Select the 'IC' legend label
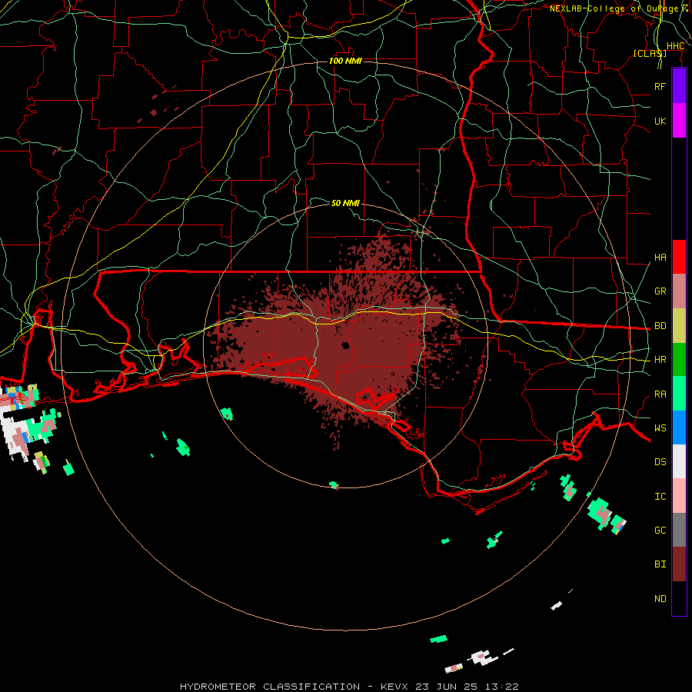Image resolution: width=692 pixels, height=692 pixels. (660, 497)
